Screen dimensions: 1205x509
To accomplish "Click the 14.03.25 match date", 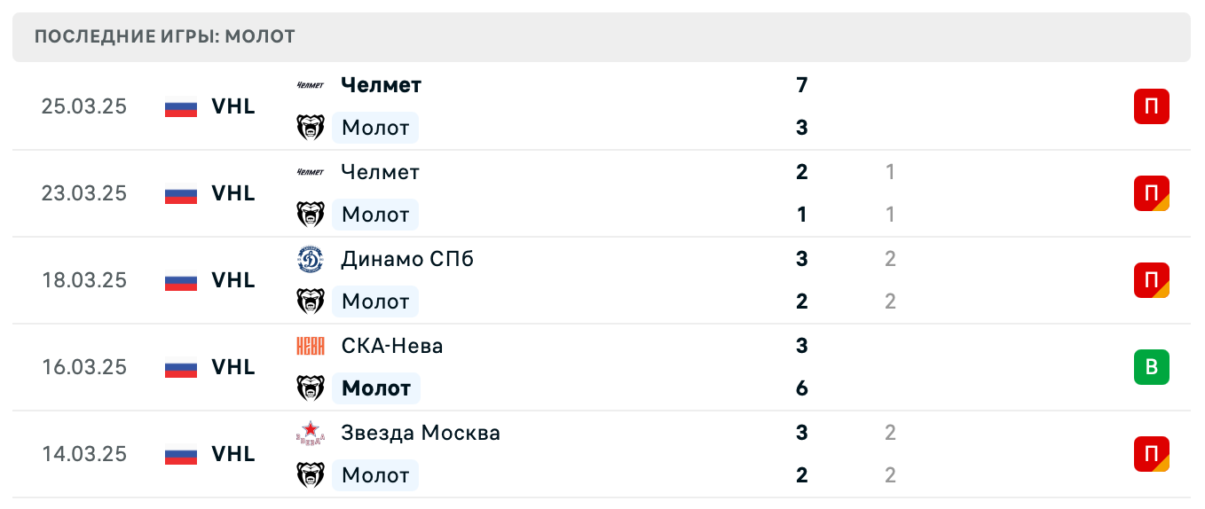I will click(84, 454).
